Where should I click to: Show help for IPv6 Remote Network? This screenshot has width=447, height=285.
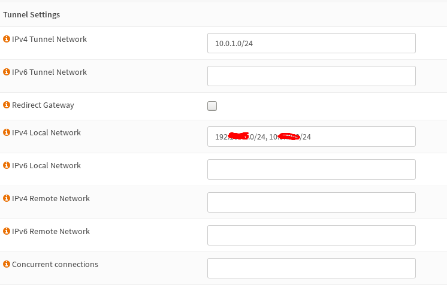click(7, 232)
